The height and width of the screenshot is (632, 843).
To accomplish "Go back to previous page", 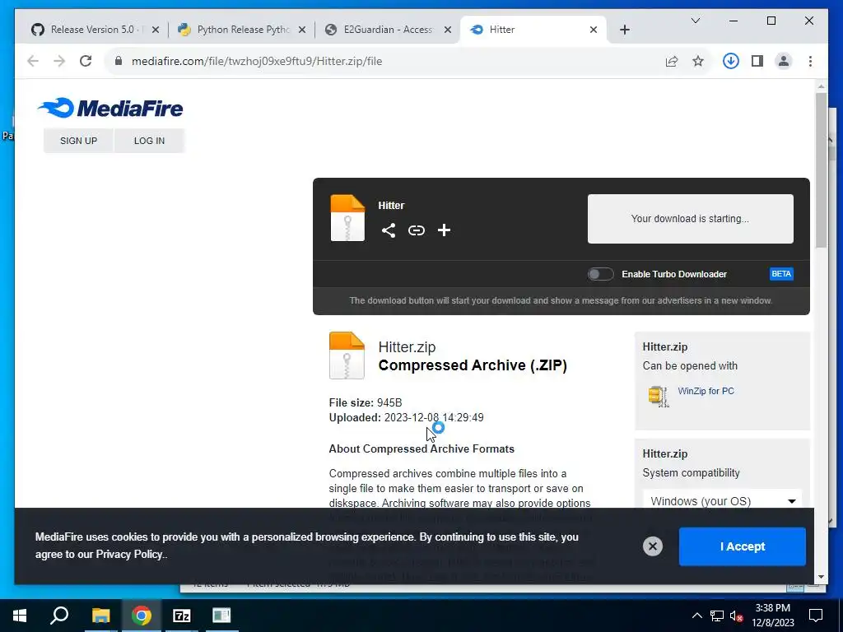I will [x=33, y=61].
